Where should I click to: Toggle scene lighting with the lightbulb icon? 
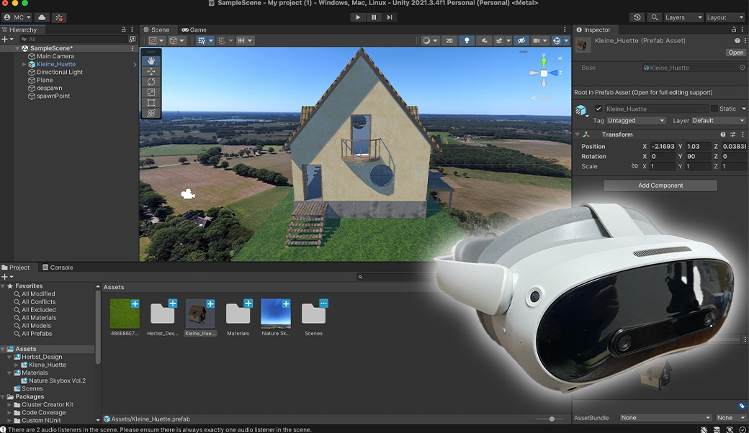point(467,41)
